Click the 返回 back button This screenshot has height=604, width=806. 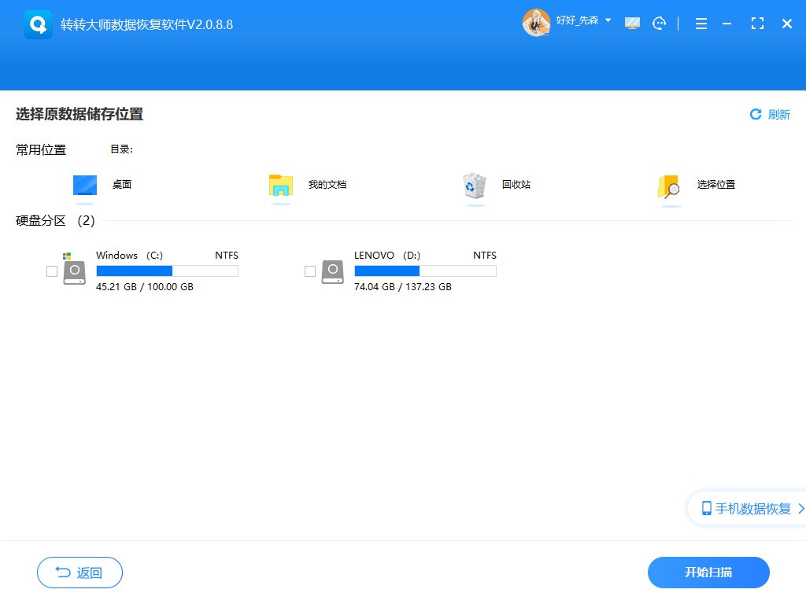coord(79,573)
